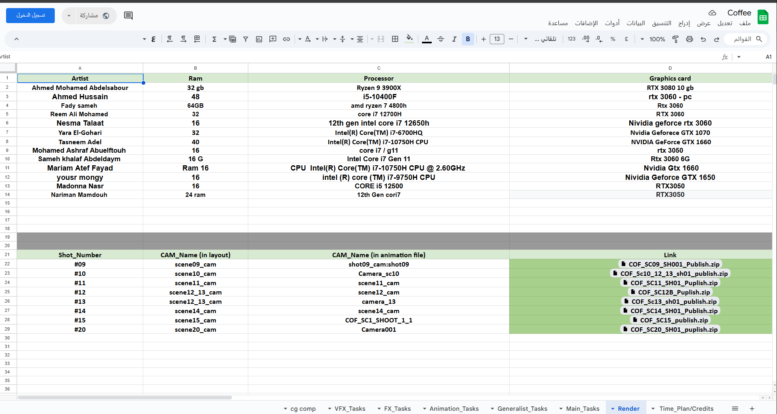Open the البيانات (Data) menu

[635, 23]
